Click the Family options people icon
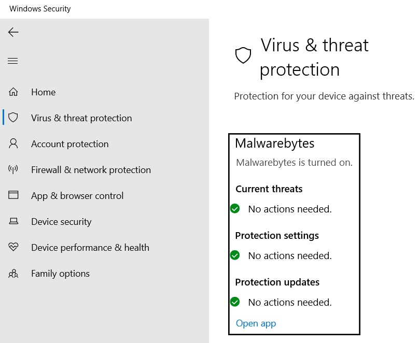The height and width of the screenshot is (343, 419). [13, 274]
